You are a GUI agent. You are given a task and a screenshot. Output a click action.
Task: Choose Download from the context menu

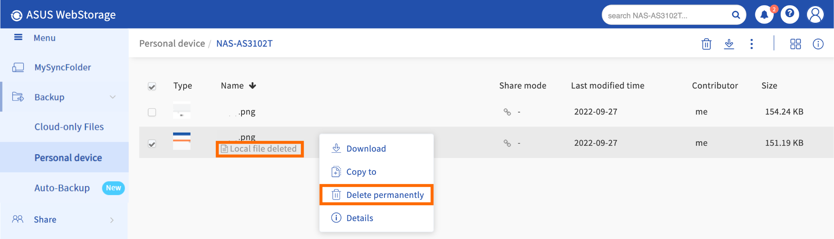click(x=376, y=149)
